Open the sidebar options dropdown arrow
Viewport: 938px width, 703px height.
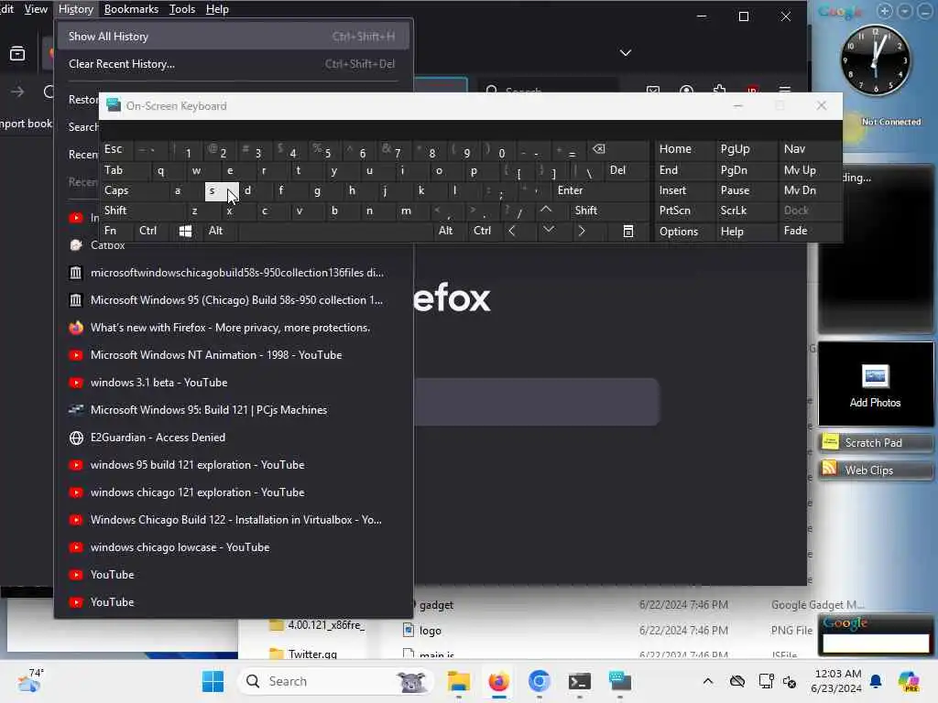pyautogui.click(x=905, y=11)
